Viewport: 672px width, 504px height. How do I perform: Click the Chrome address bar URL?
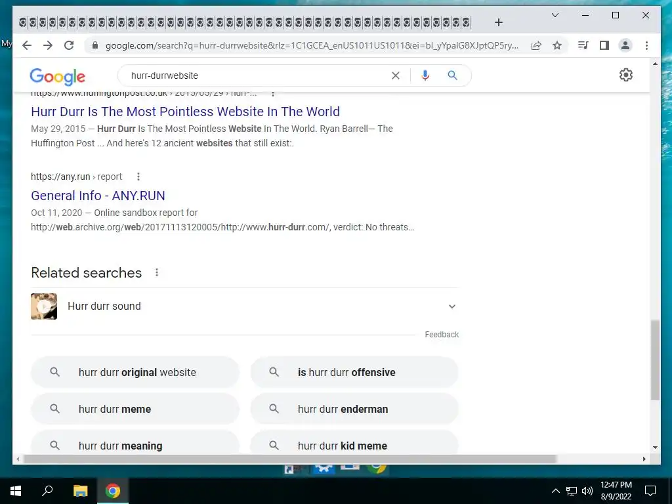coord(312,45)
